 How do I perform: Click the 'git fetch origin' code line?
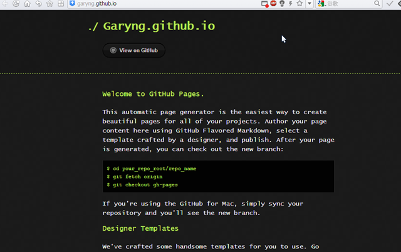135,177
